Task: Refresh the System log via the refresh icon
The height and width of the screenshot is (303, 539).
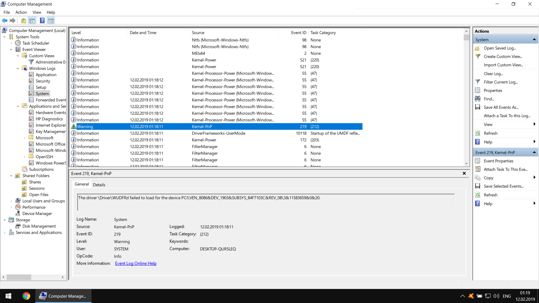Action: coord(478,133)
